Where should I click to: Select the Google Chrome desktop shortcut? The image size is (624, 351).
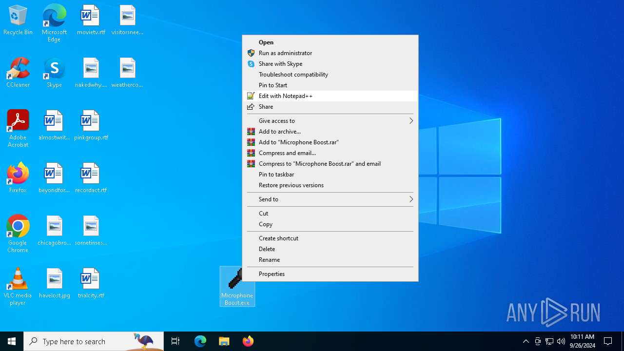pos(18,234)
